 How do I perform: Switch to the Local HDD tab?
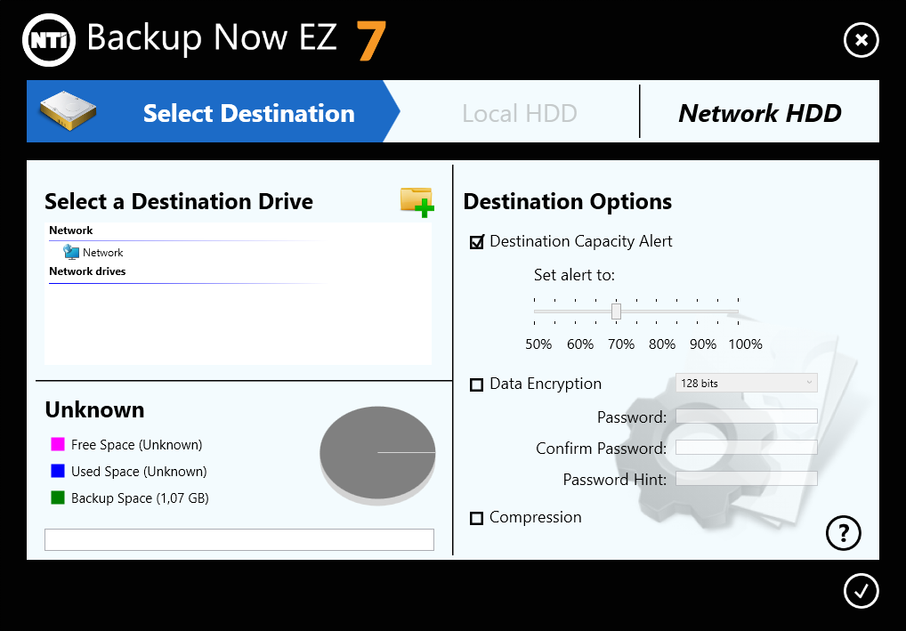click(x=520, y=114)
